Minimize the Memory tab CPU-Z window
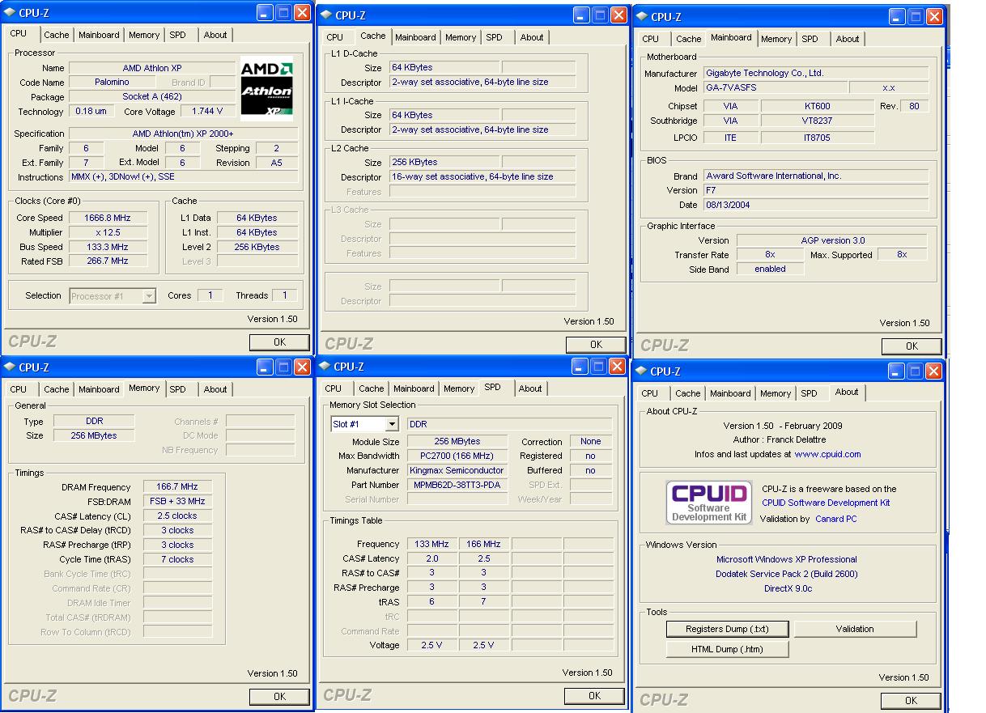 click(265, 367)
